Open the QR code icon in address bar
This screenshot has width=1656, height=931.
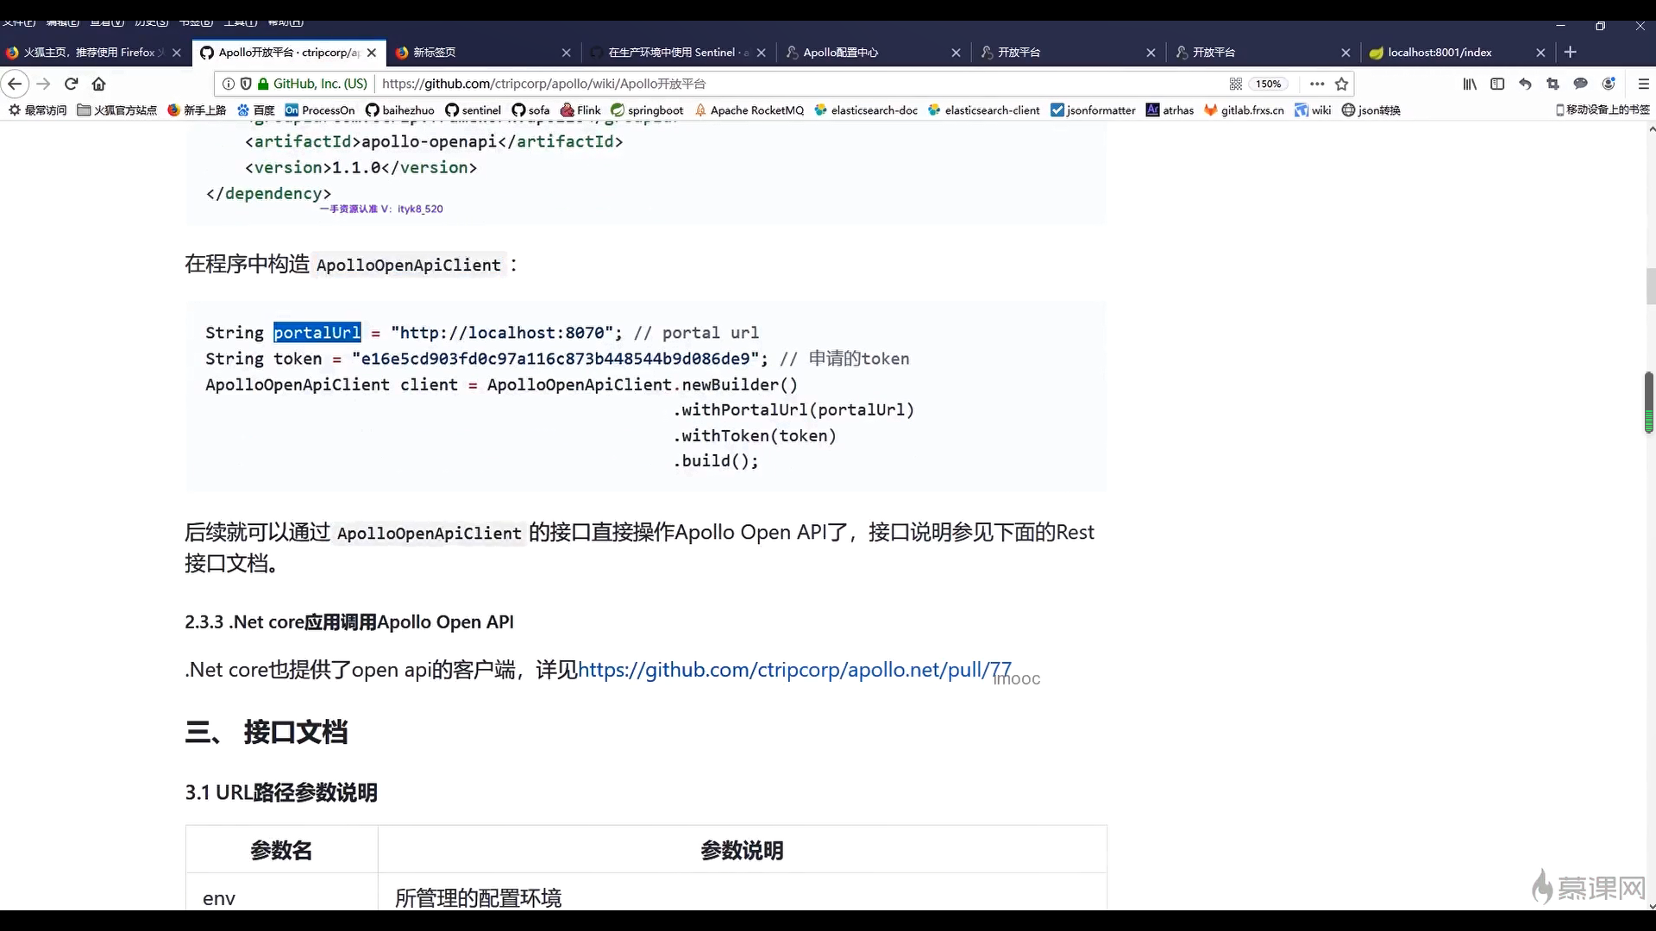coord(1235,84)
